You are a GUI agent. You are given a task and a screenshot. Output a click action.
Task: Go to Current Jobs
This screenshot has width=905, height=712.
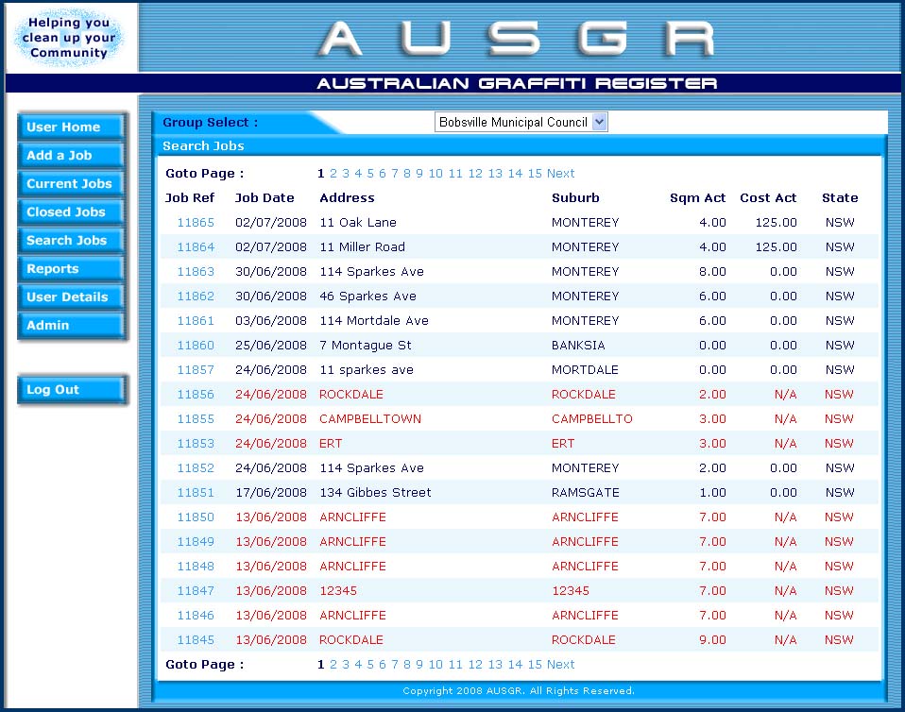(x=71, y=184)
